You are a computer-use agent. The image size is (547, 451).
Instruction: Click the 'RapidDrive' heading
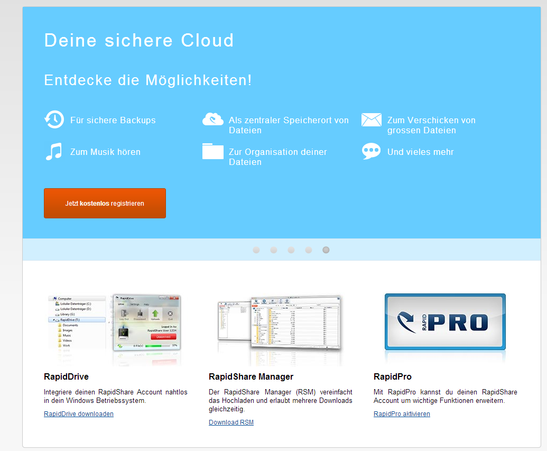point(66,376)
